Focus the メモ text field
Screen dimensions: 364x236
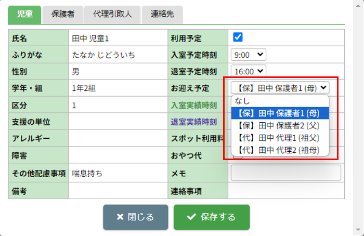(285, 173)
